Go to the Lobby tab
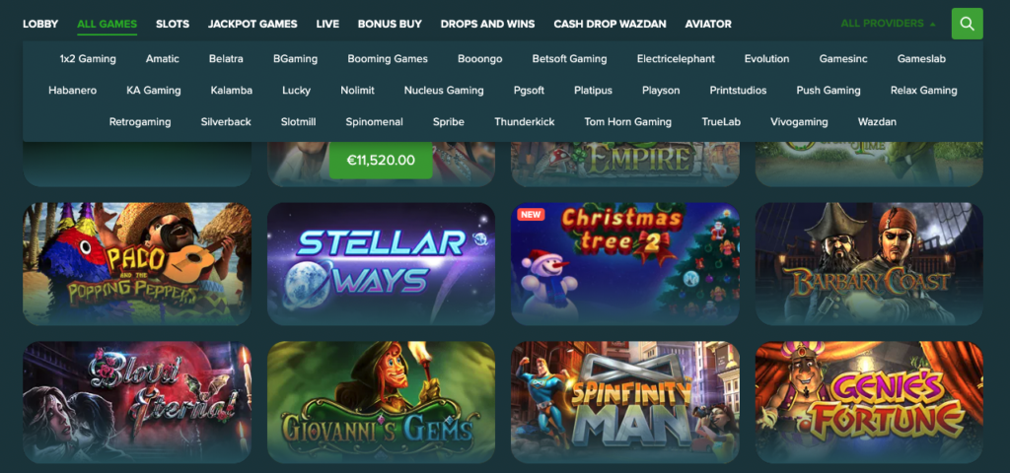1010x473 pixels. pyautogui.click(x=40, y=24)
